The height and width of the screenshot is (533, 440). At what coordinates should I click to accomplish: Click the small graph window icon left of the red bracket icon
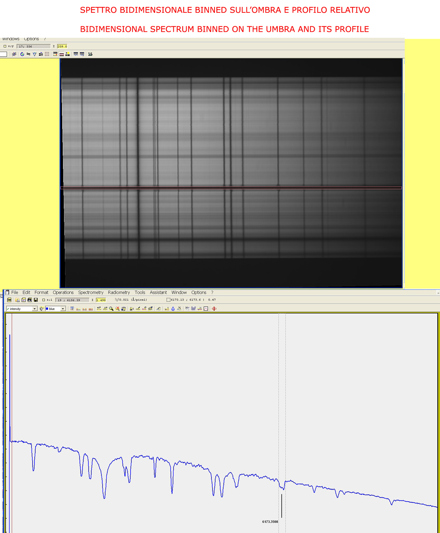tap(206, 309)
